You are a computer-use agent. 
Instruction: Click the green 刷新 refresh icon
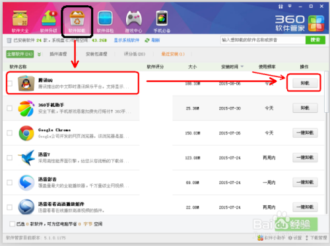(x=147, y=40)
